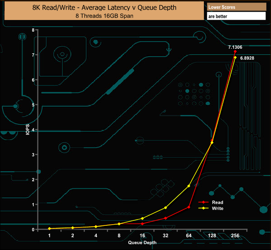Click the x-axis label 32
271x250 pixels.
point(166,235)
